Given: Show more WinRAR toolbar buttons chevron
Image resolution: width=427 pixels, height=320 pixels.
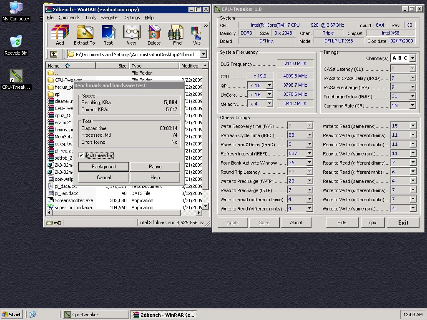Looking at the screenshot, I should (206, 25).
